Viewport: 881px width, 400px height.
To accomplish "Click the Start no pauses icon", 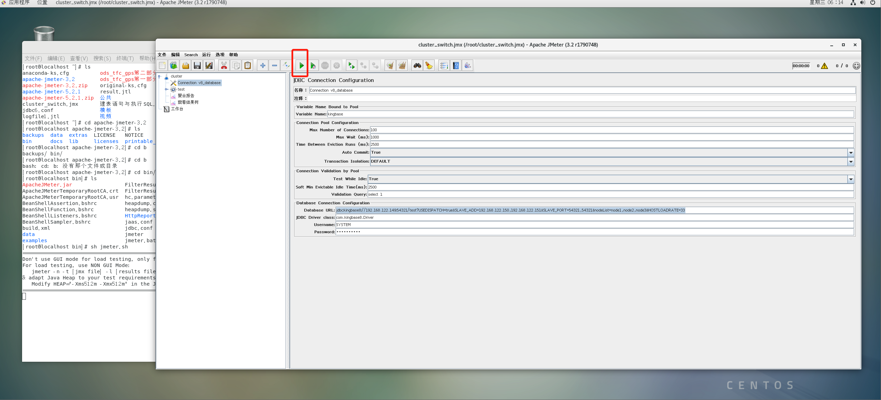I will pyautogui.click(x=313, y=65).
